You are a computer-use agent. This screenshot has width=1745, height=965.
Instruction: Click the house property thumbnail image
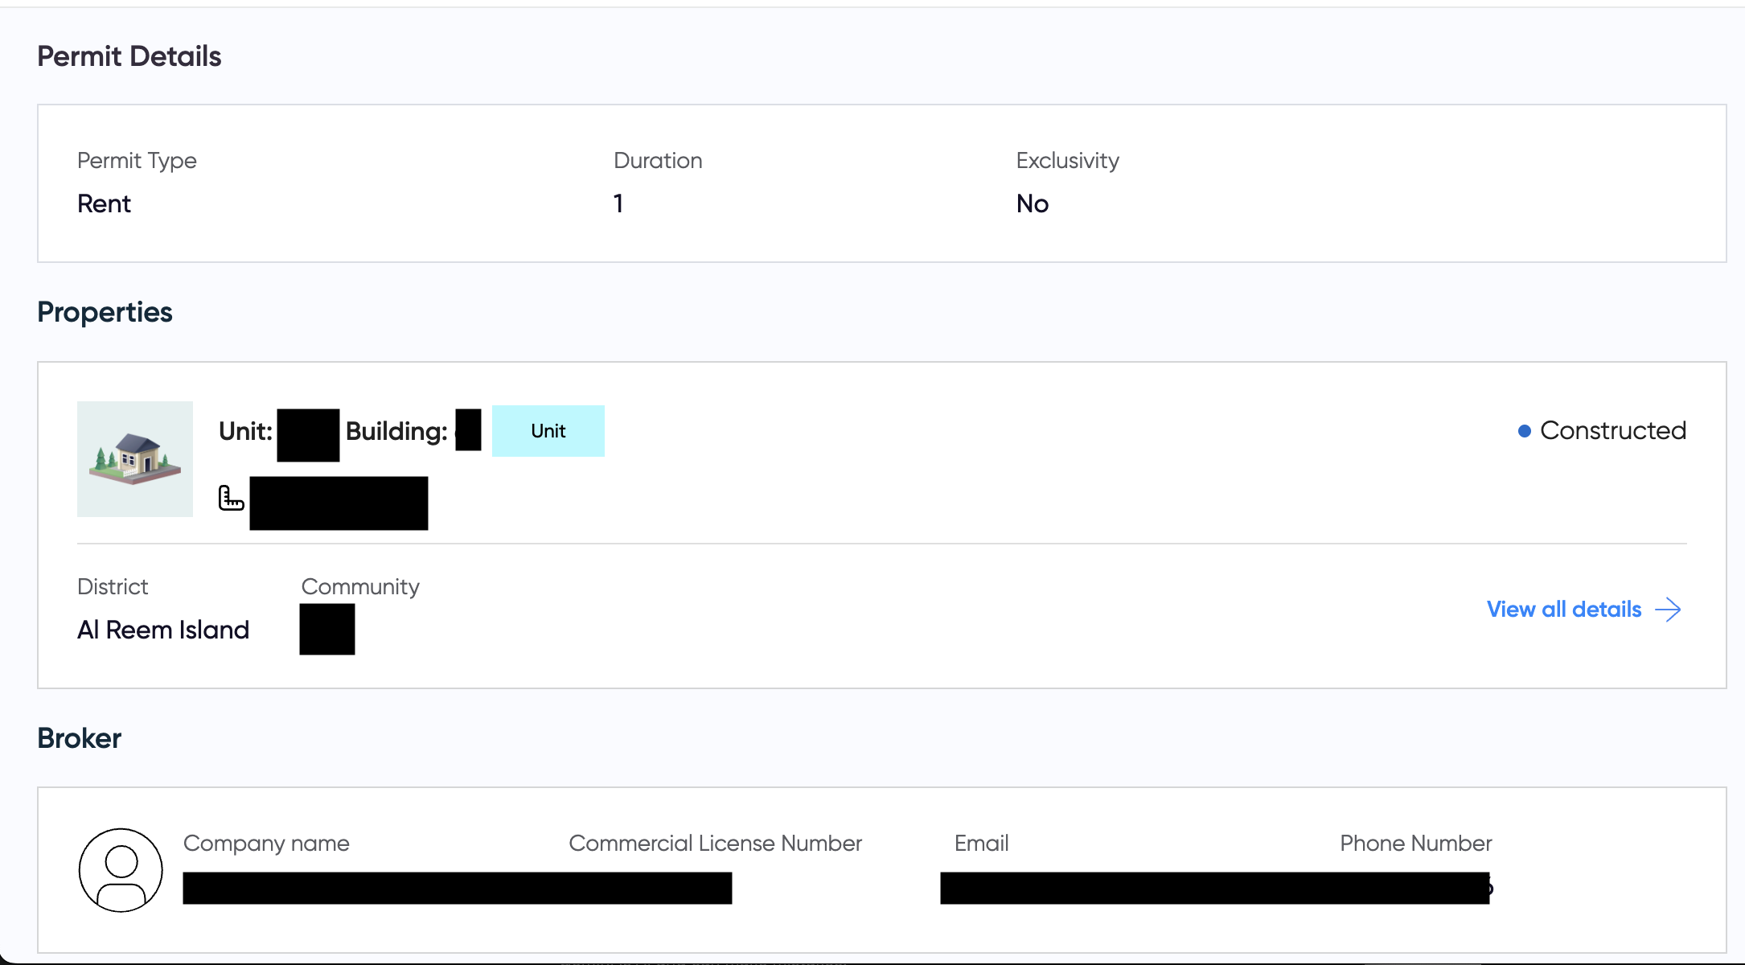pyautogui.click(x=135, y=459)
